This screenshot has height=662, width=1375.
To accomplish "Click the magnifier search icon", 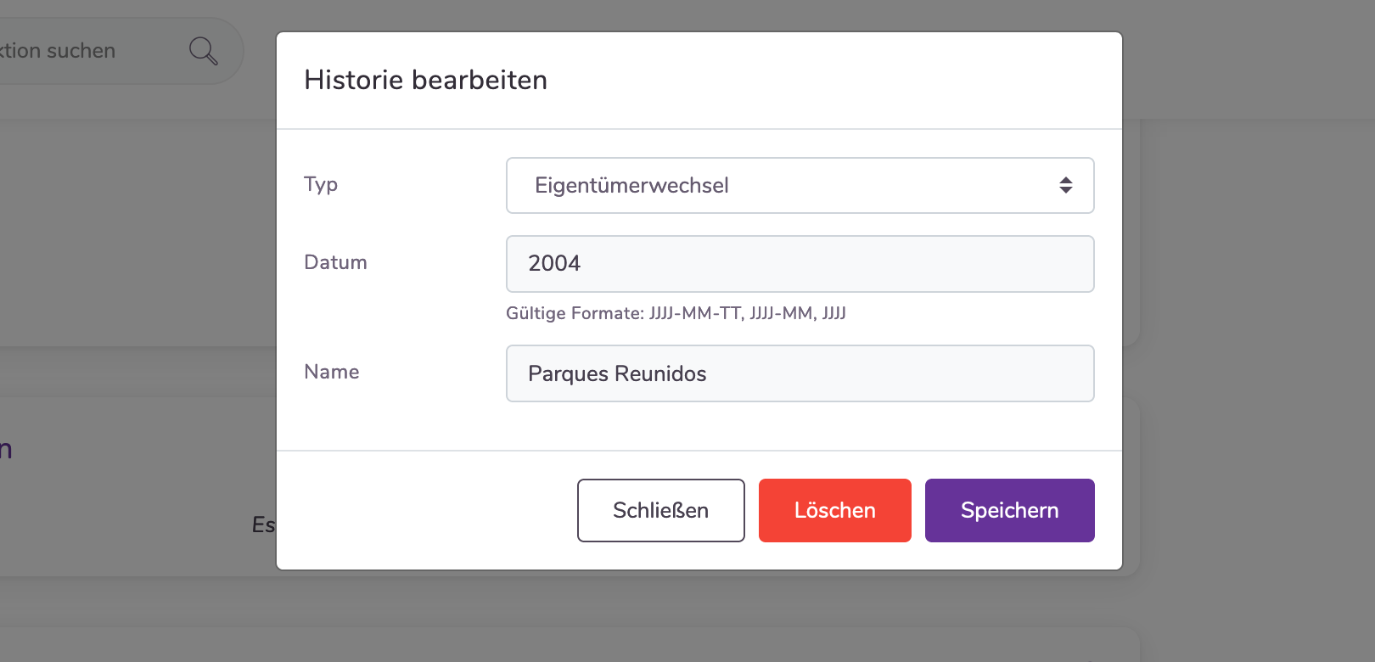I will pos(204,51).
